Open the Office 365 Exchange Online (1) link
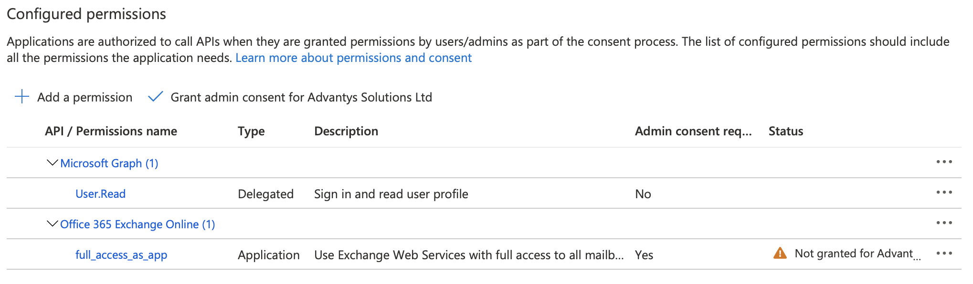Screen dimensions: 973x284 coord(137,224)
